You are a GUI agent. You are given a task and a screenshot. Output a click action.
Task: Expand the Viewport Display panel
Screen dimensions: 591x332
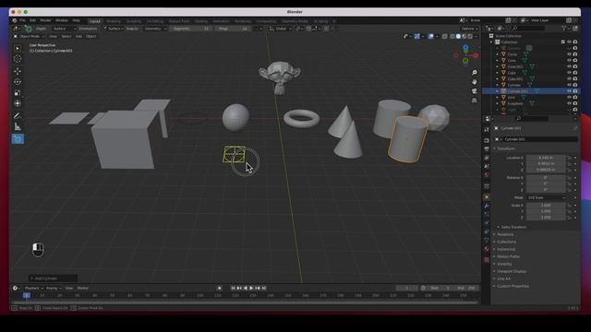(511, 271)
